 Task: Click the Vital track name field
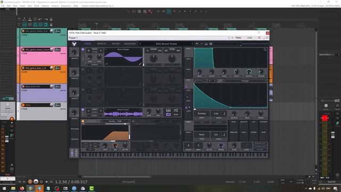pos(38,105)
